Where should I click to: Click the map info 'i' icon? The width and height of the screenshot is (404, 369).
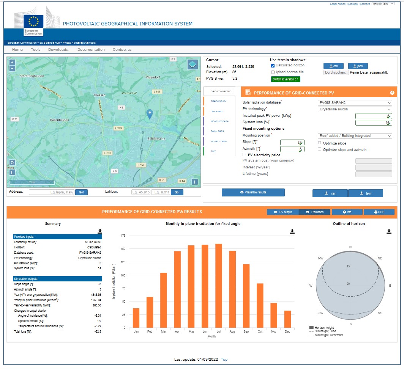[x=194, y=182]
